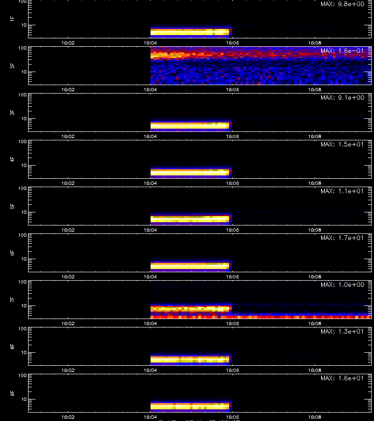Click the 16:06 time label below the 7F panel
The width and height of the screenshot is (374, 421).
pos(232,324)
